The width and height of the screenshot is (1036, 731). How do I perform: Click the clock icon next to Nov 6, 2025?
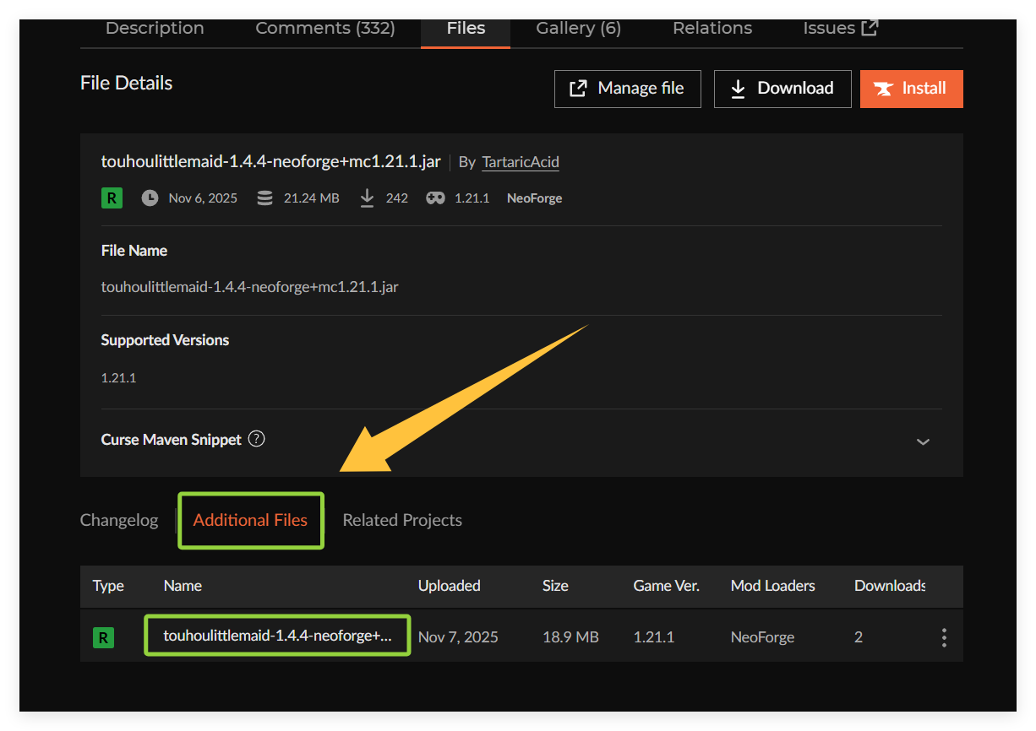[x=150, y=198]
